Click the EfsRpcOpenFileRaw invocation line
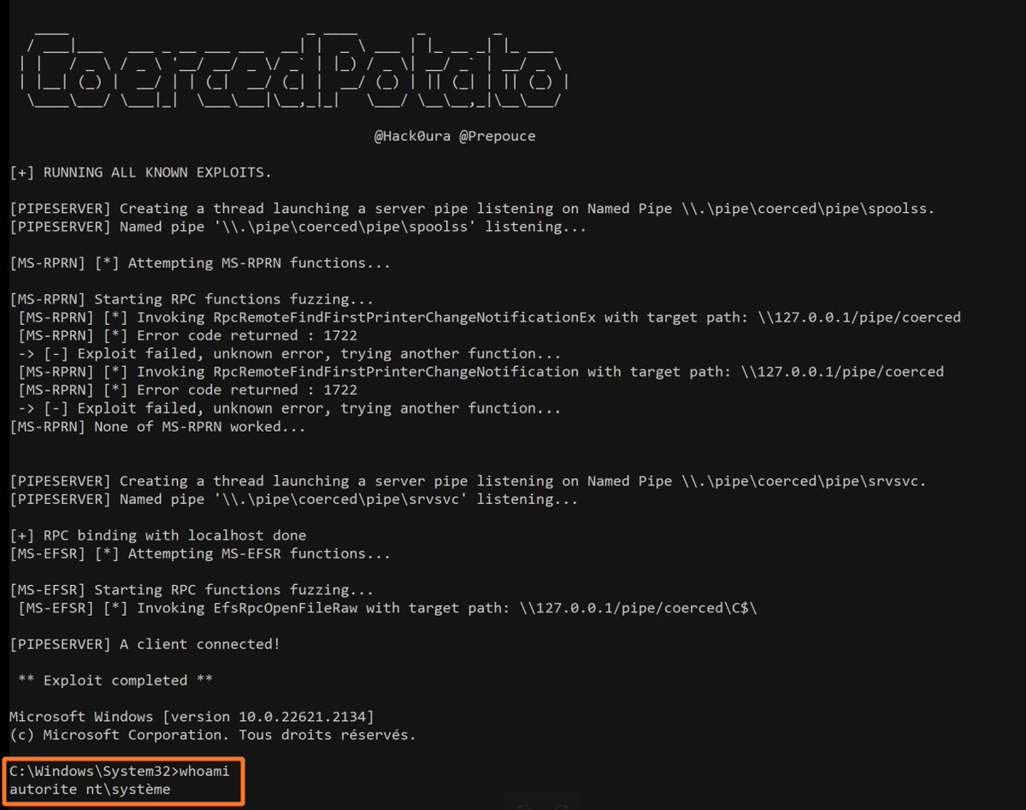1026x810 pixels. tap(387, 608)
